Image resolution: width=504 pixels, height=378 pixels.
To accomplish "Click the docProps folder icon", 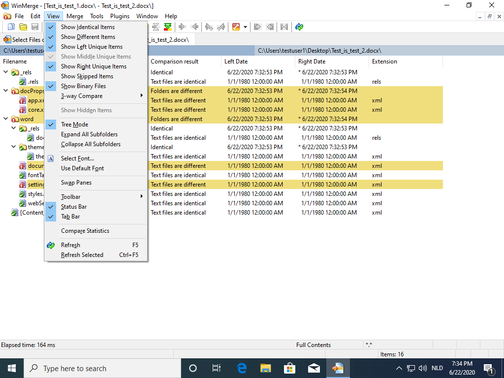I will pyautogui.click(x=15, y=91).
